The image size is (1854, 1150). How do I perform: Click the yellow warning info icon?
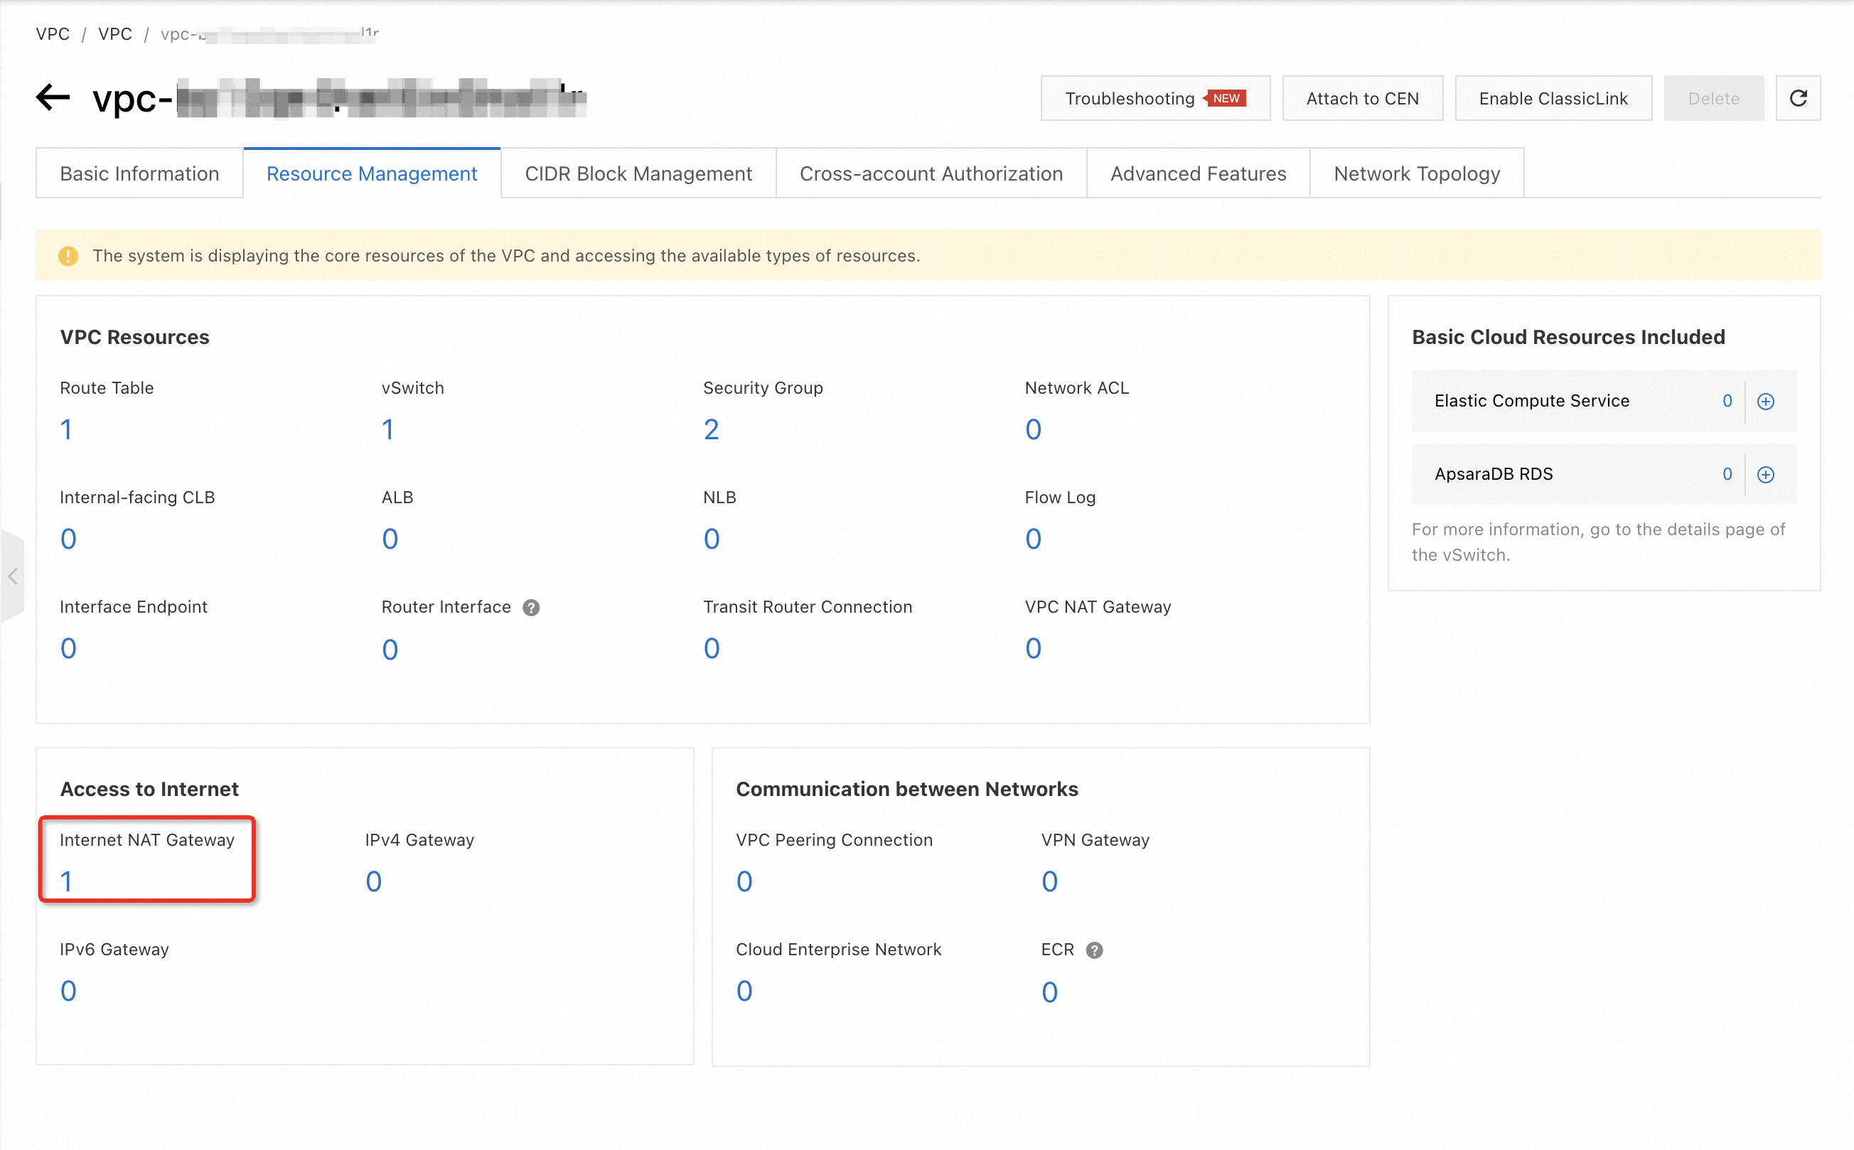tap(68, 256)
